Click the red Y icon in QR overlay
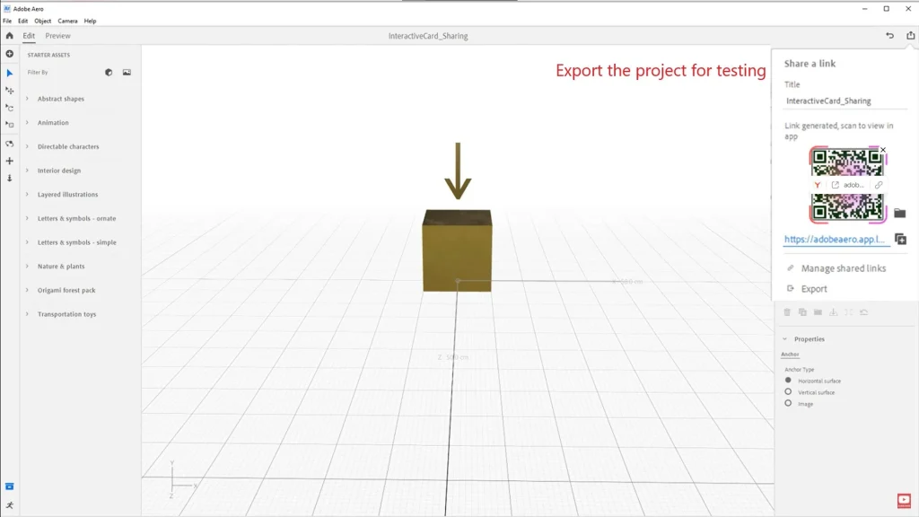Image resolution: width=919 pixels, height=517 pixels. 817,185
